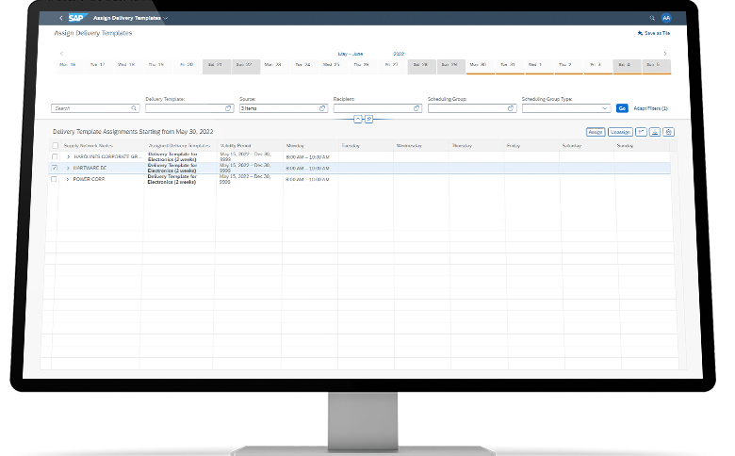Open the AA user profile avatar

tap(666, 17)
